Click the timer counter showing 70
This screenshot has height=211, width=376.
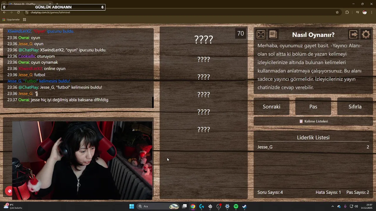(x=241, y=33)
